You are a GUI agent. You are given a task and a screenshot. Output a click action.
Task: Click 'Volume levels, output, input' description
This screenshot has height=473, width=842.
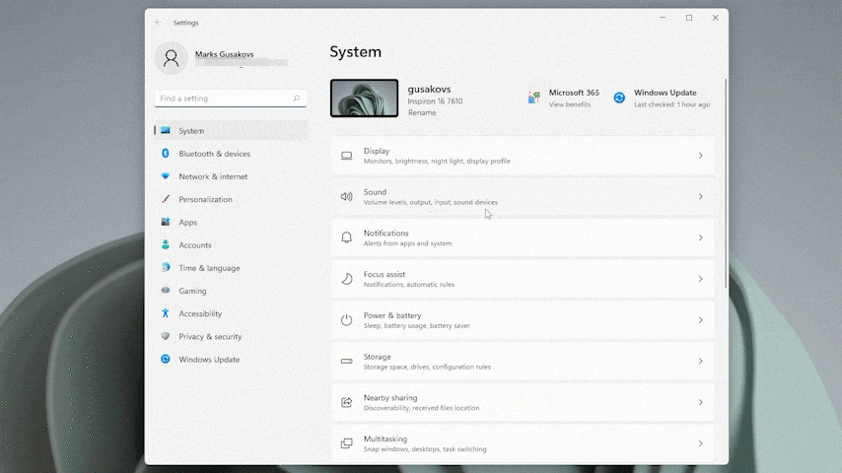click(431, 202)
